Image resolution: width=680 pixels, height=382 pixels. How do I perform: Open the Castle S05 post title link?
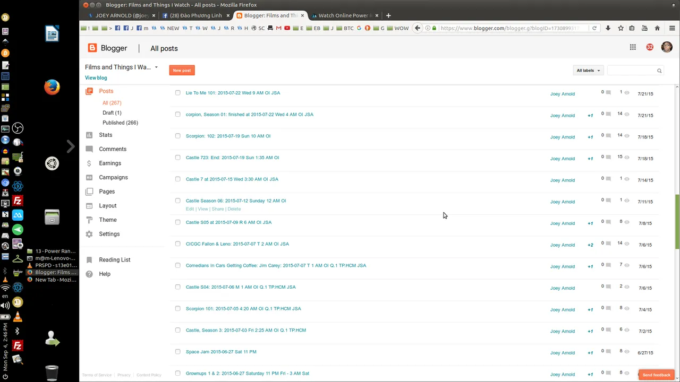(x=228, y=222)
